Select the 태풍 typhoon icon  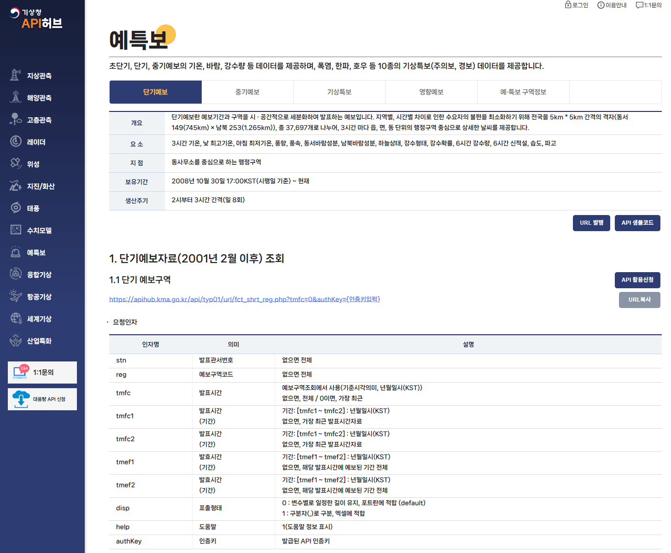coord(16,207)
